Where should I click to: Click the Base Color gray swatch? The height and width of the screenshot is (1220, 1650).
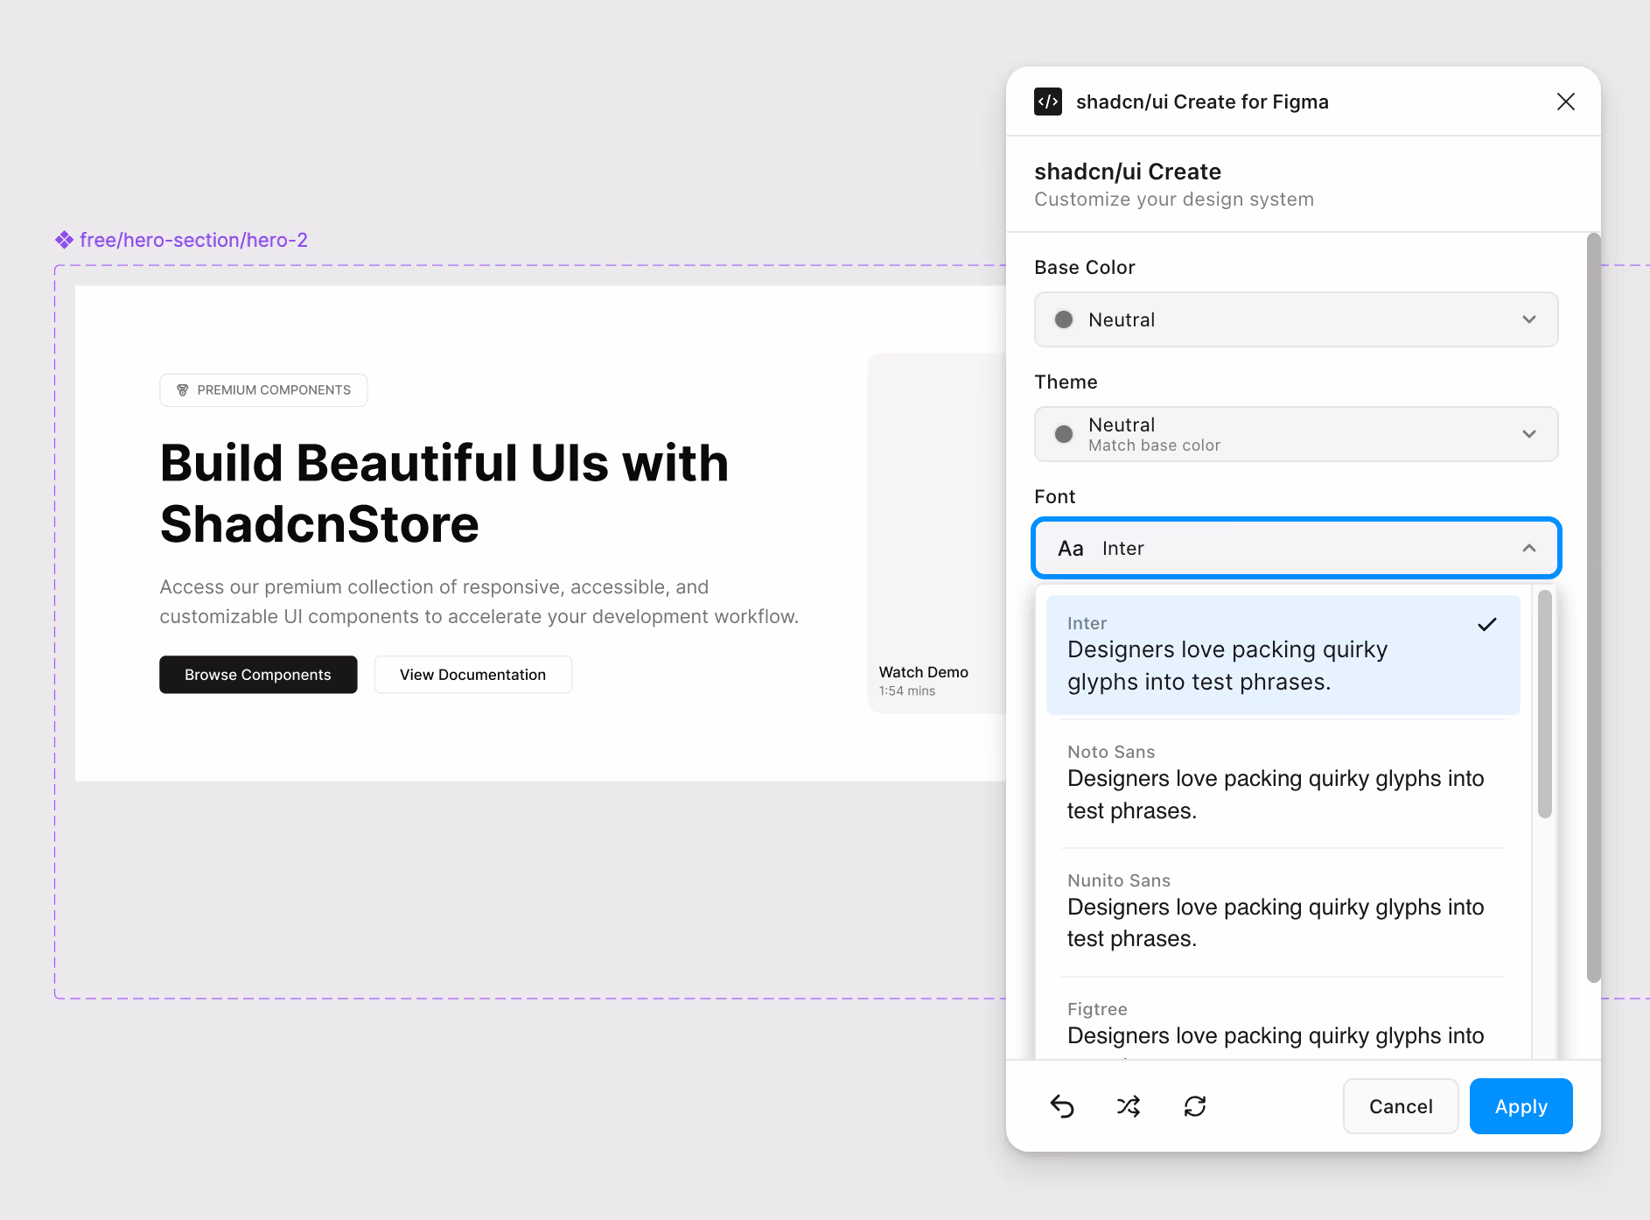(1064, 319)
